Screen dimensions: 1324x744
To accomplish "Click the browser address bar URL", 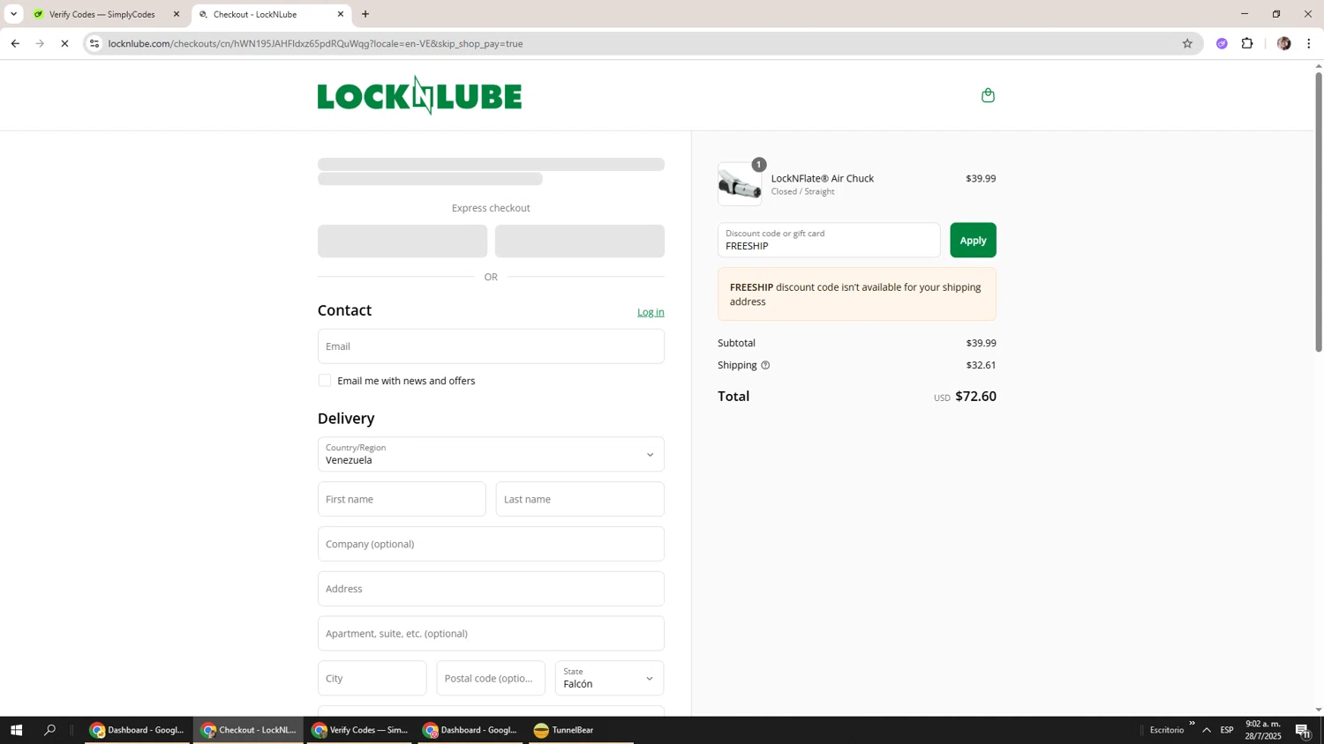I will pos(315,43).
